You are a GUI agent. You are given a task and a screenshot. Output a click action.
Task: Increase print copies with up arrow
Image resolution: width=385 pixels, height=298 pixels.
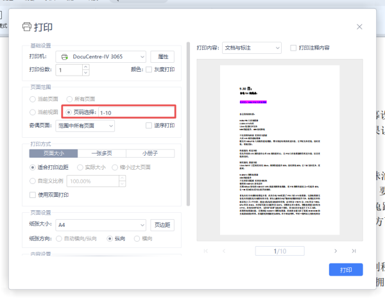pos(86,67)
